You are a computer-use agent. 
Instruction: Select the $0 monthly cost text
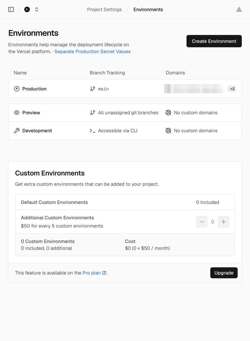(x=147, y=248)
